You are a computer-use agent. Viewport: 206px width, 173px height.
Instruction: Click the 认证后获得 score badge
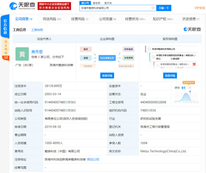click(188, 83)
